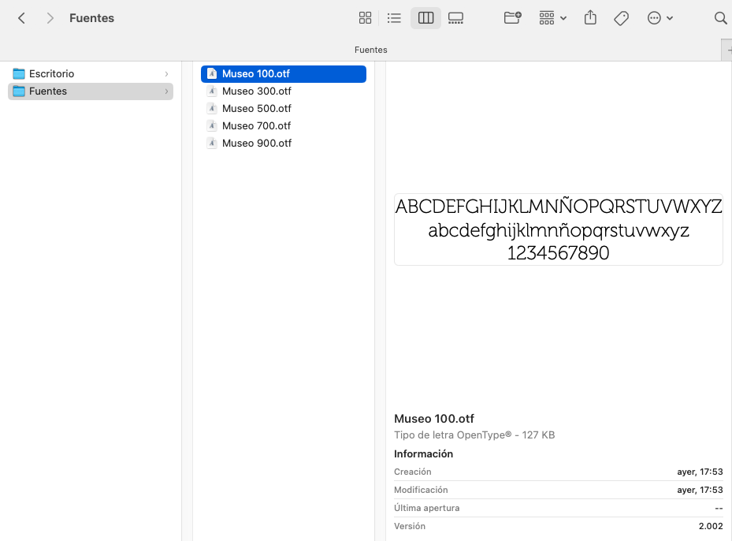Click the Museo 500.otf font file icon
This screenshot has width=732, height=541.
pyautogui.click(x=212, y=108)
